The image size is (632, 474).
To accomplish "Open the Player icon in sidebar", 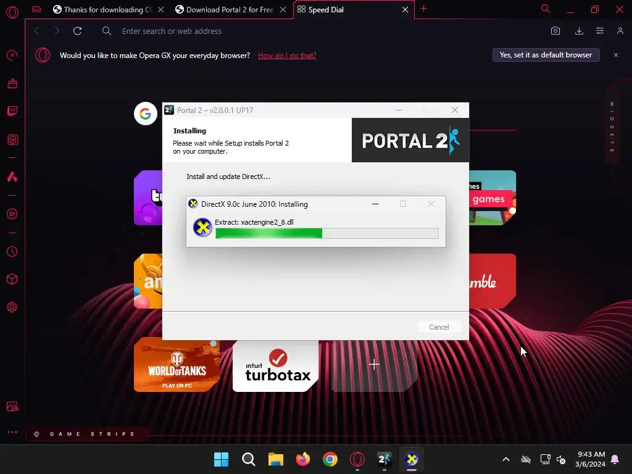I will tap(12, 214).
